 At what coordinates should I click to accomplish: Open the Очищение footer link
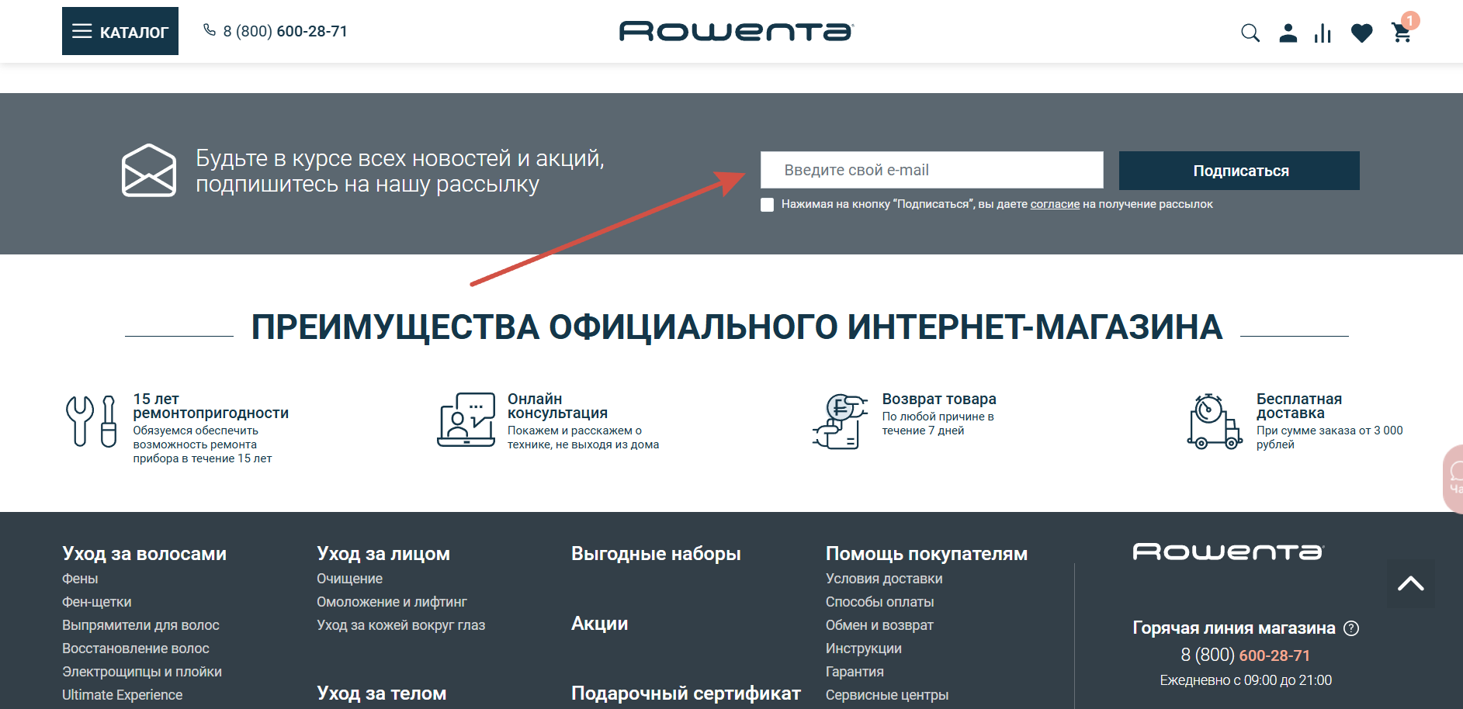[x=349, y=579]
